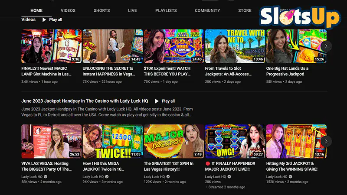Click title Hitting My 3rd JACKPOT
This screenshot has height=195, width=347.
[x=291, y=166]
